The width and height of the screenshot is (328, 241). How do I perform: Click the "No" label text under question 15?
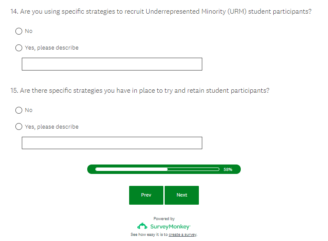pos(29,110)
